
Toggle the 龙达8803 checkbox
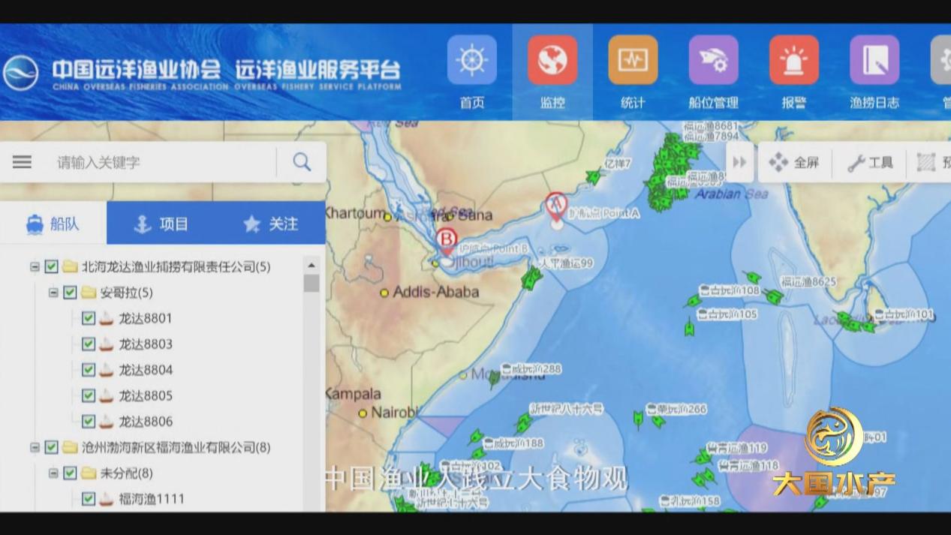(x=88, y=344)
